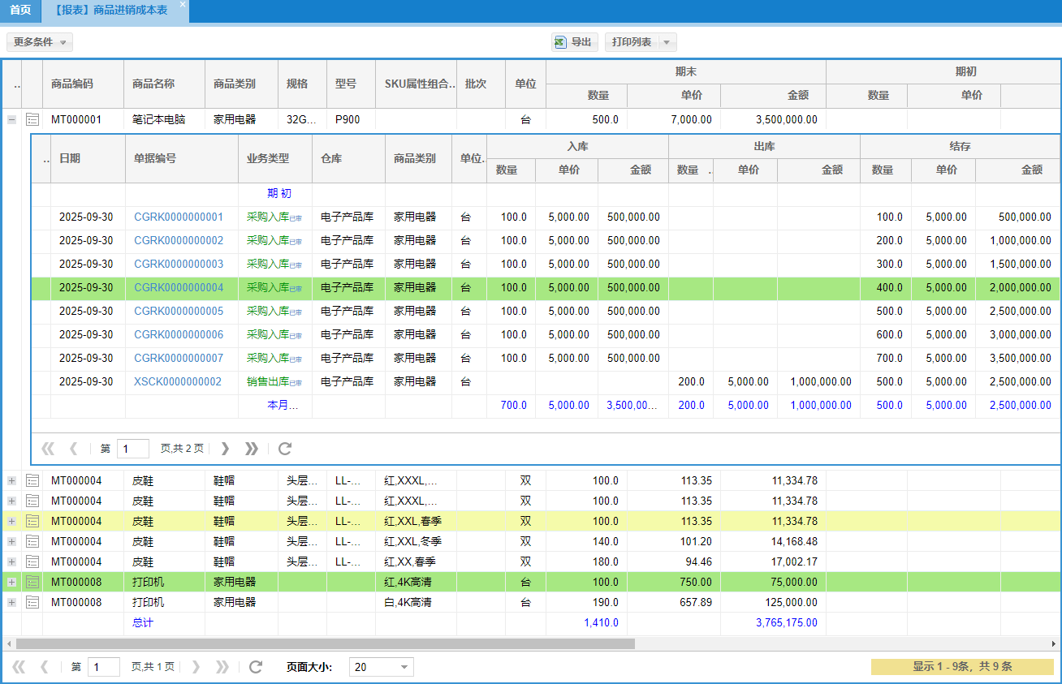
Task: Go to next page in nested detail grid
Action: [x=225, y=449]
